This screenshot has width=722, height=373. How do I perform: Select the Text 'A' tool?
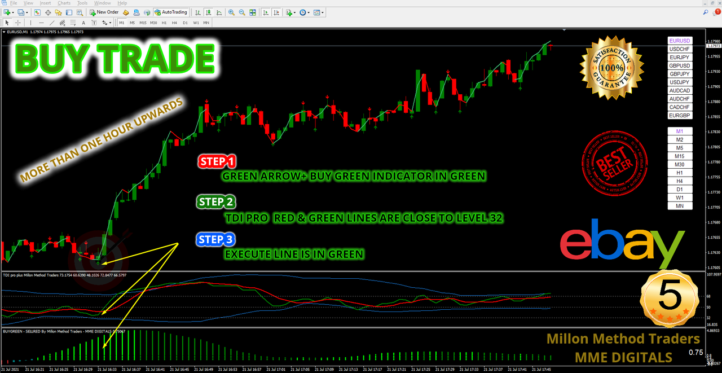coord(83,23)
